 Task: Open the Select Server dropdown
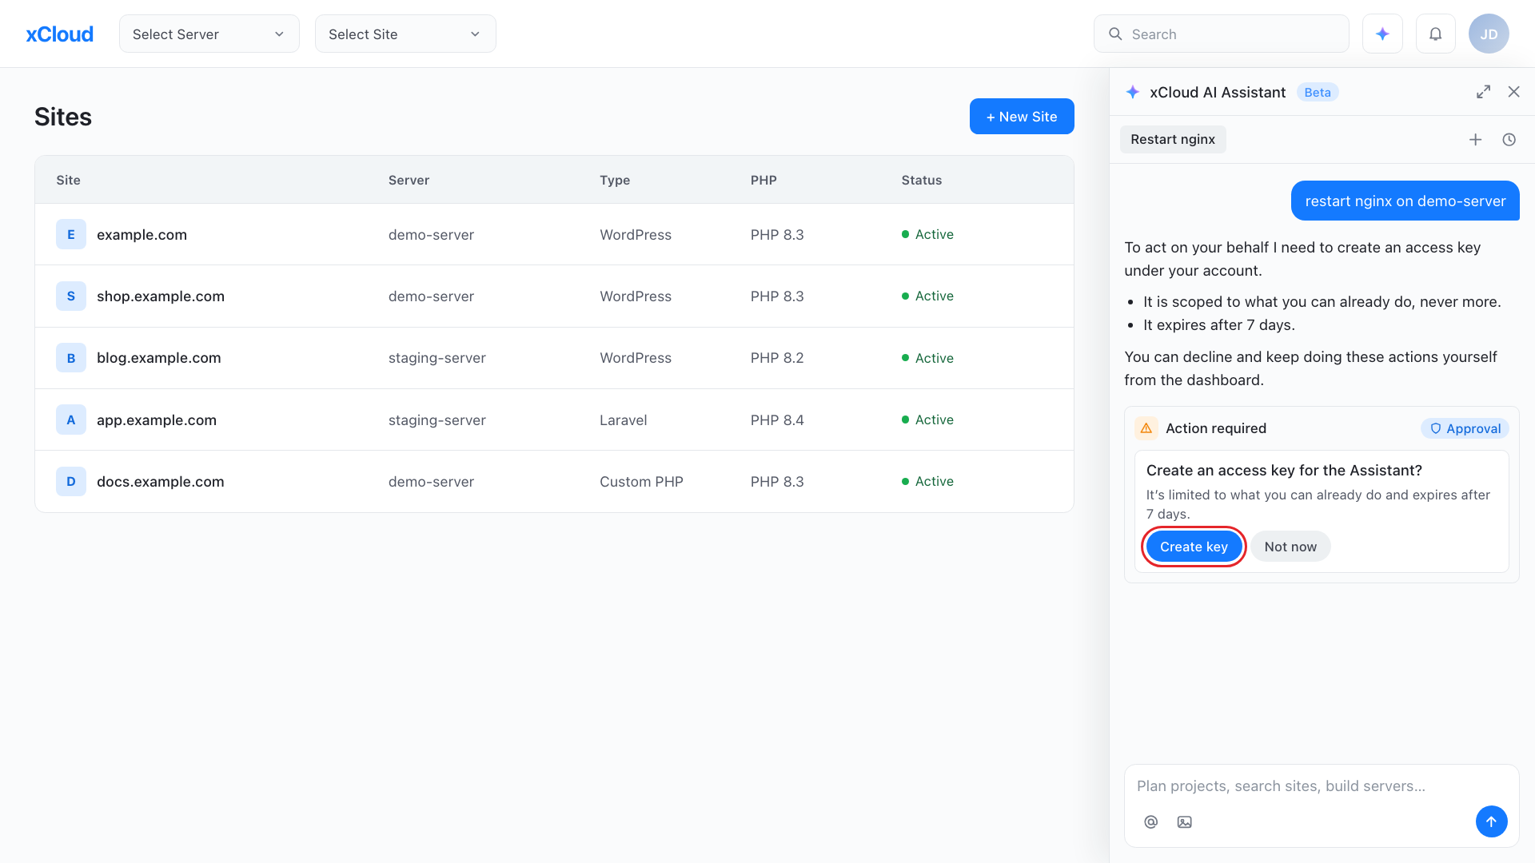[x=209, y=34]
